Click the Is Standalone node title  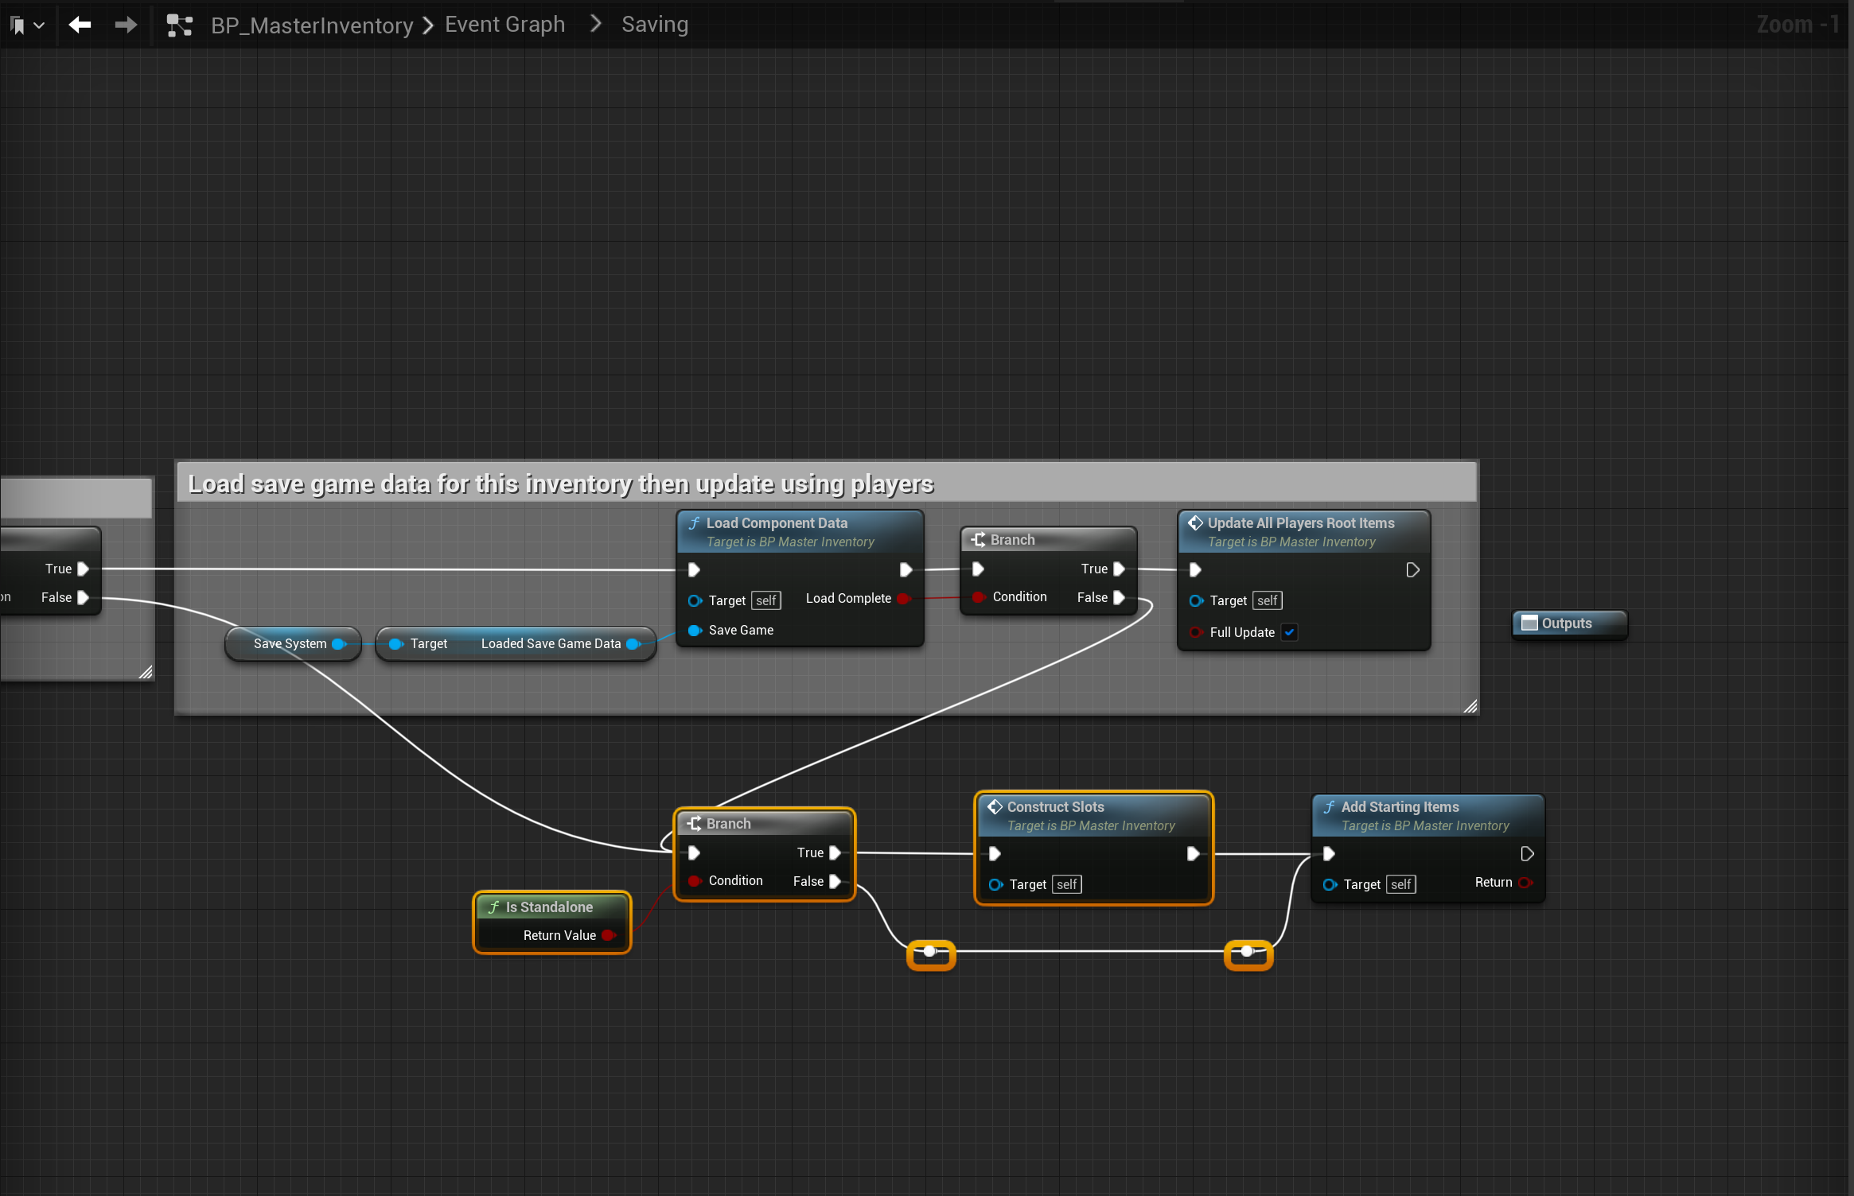click(x=549, y=907)
